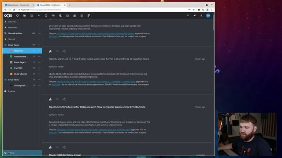The height and width of the screenshot is (158, 282).
Task: Click the browser address bar
Action: pos(103,10)
